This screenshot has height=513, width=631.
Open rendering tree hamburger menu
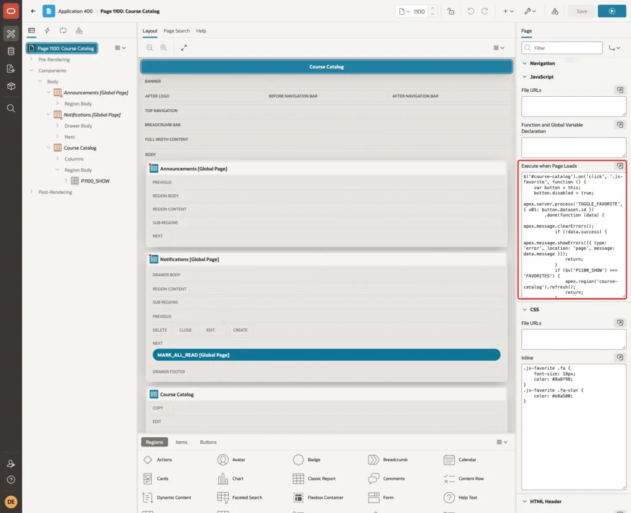(x=120, y=47)
